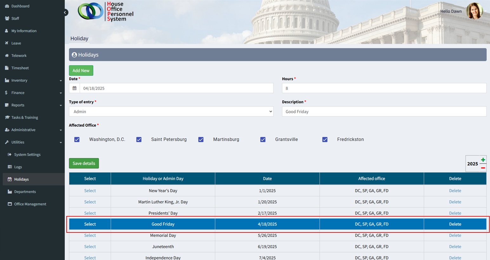Screen dimensions: 490x260
Task: Select the Juneteenth holiday row
Action: pos(90,247)
